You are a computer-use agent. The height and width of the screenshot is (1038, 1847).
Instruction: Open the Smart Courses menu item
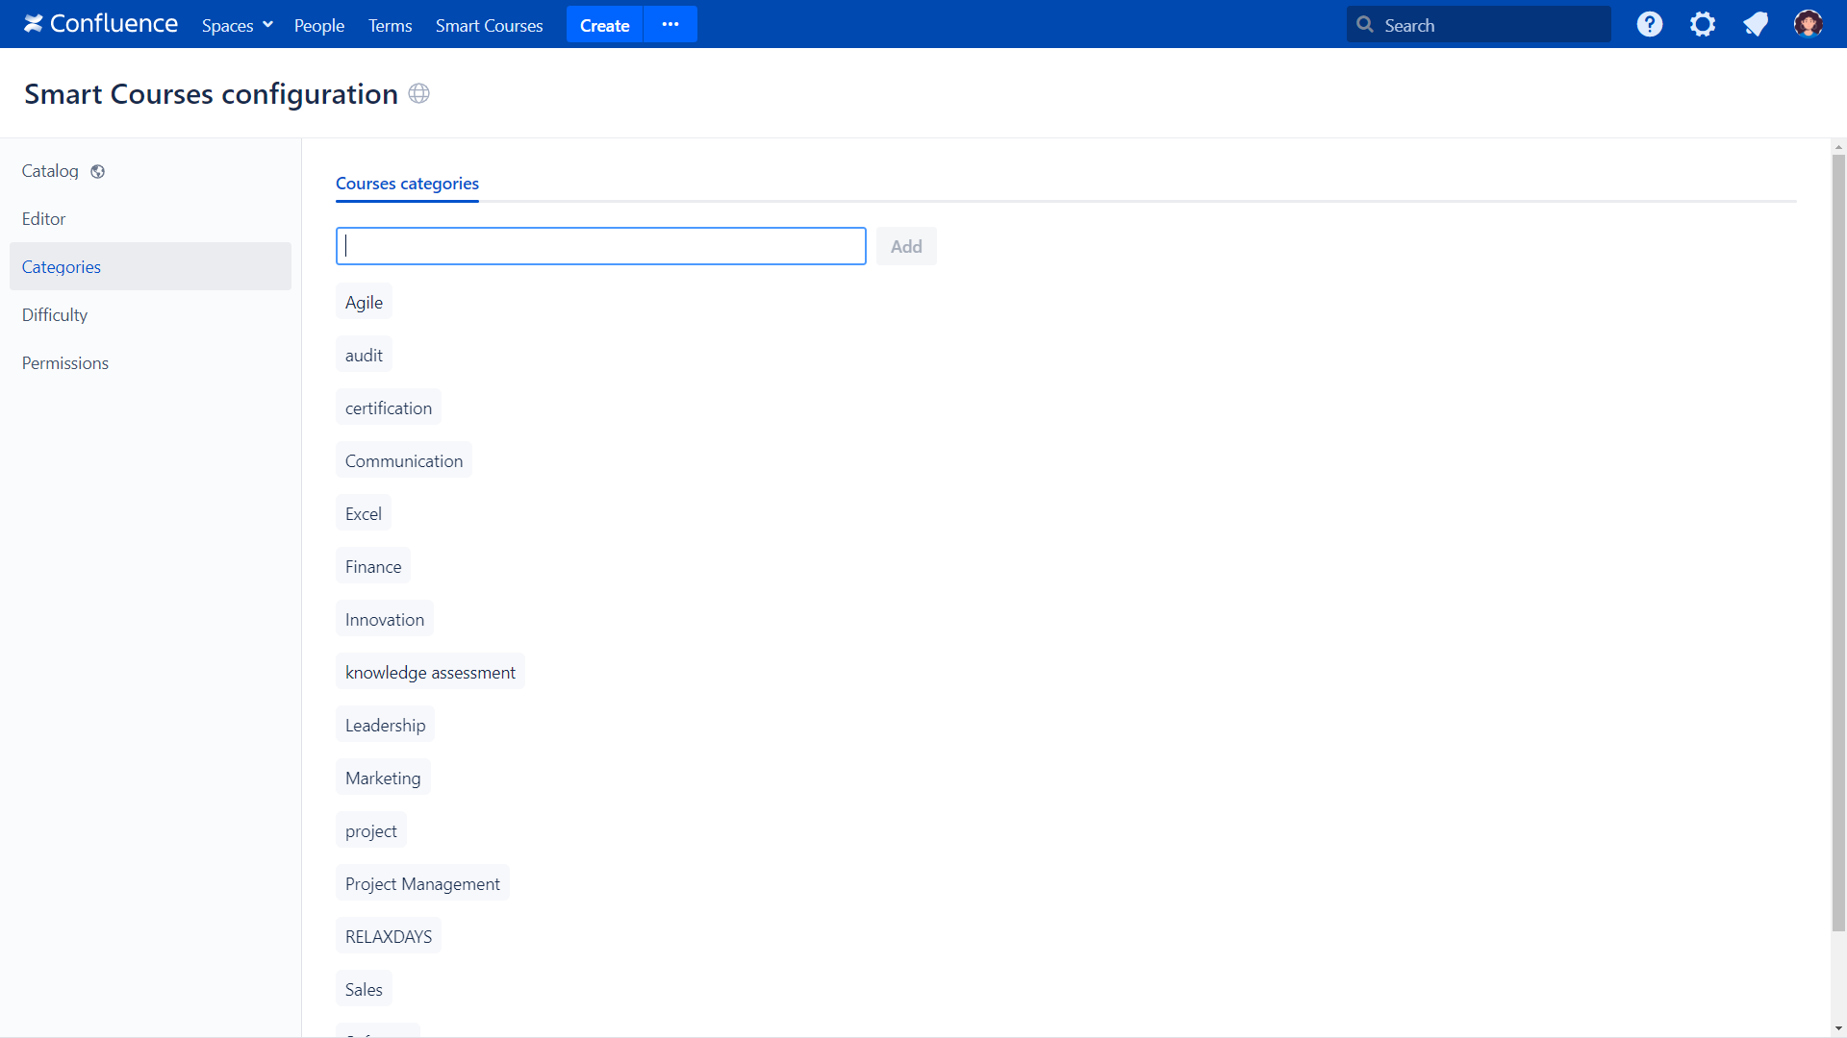(x=490, y=25)
